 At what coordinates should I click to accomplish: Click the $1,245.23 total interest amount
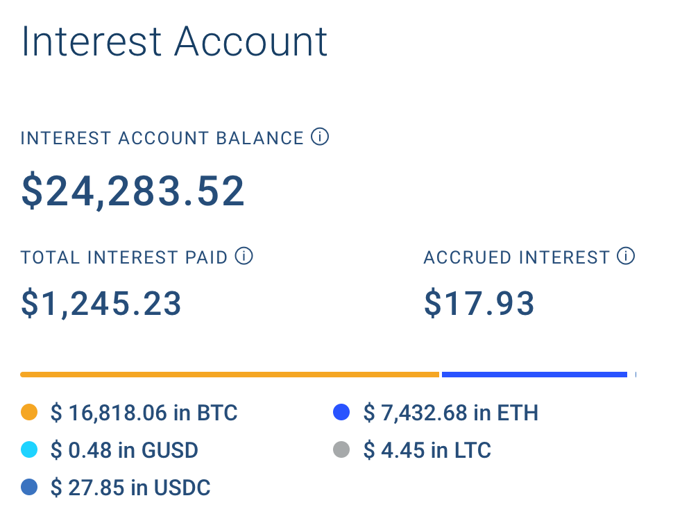(x=101, y=304)
